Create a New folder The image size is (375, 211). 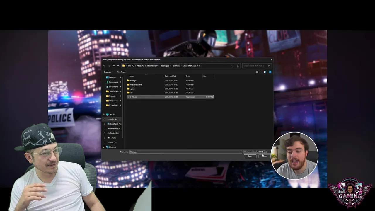(121, 72)
